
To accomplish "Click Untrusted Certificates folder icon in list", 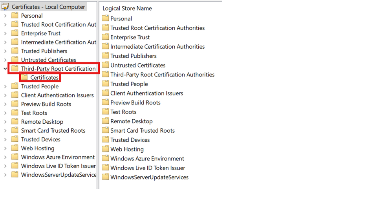I will pyautogui.click(x=105, y=65).
